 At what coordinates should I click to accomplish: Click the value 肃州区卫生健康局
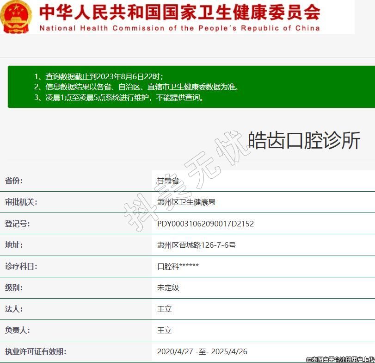coord(186,202)
